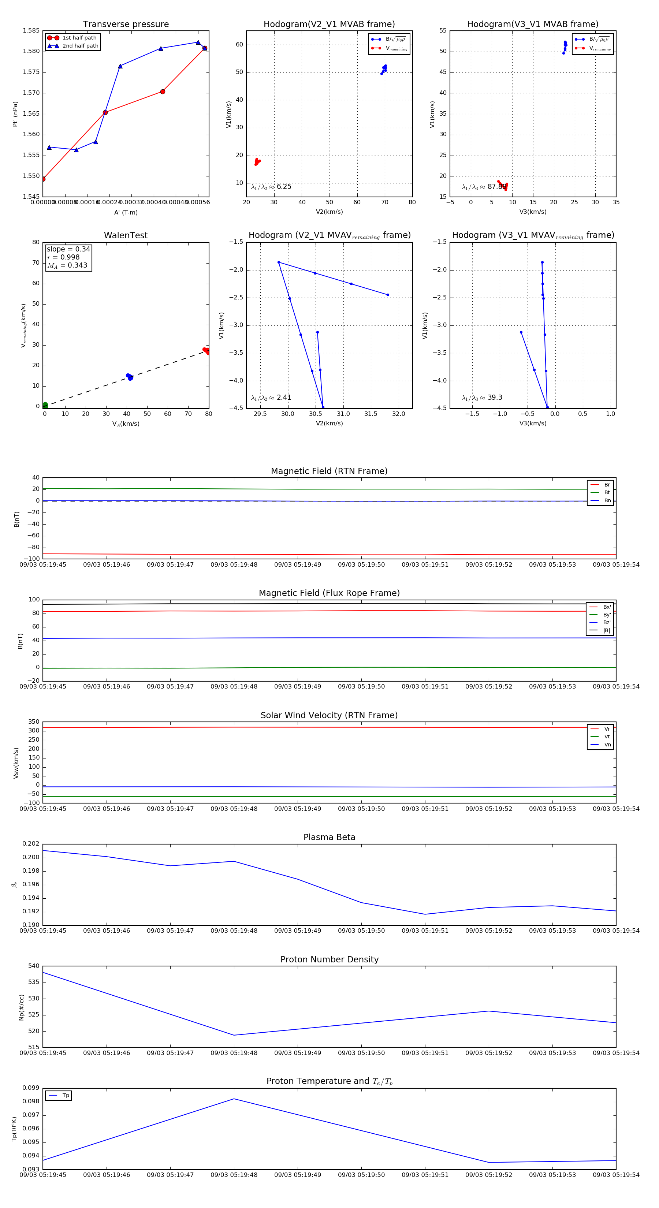Click 'Proton Temperature and Te/Tp' title

pos(329,1081)
